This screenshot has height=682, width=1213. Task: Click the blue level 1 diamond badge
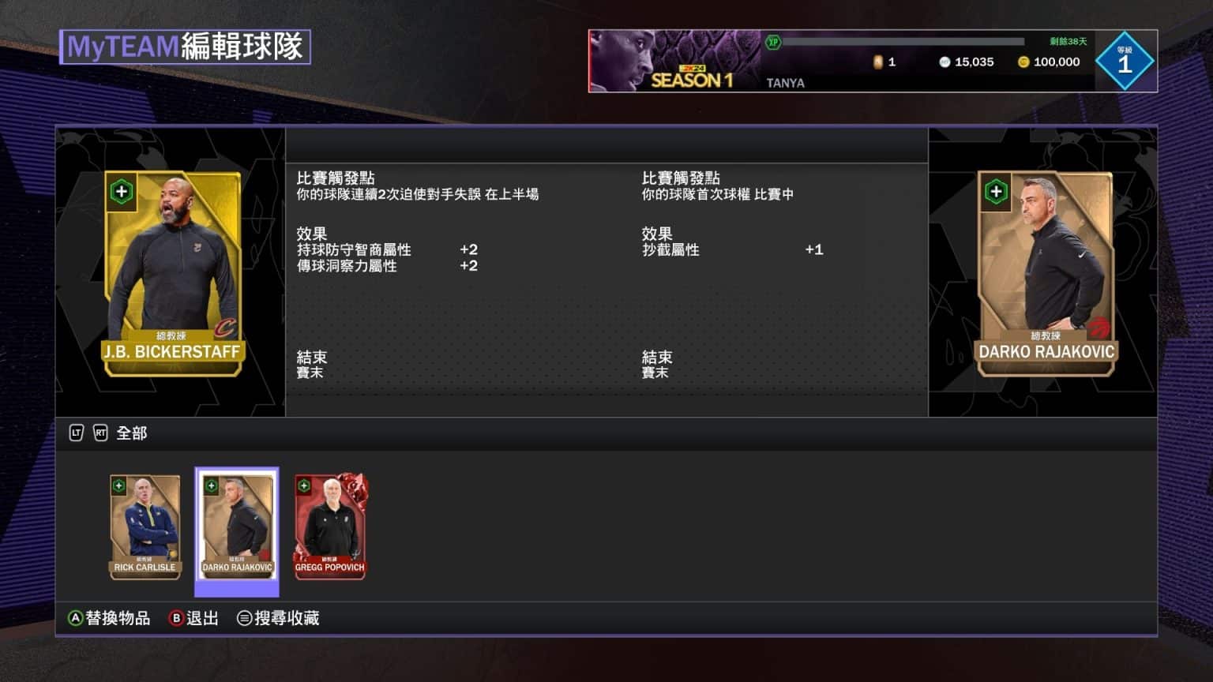(1125, 61)
